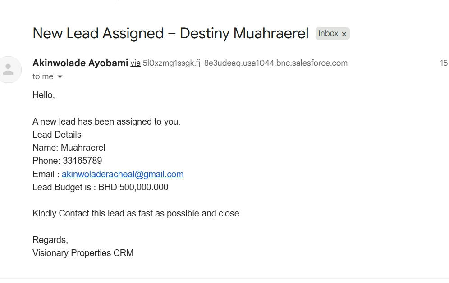
Task: Click the "Regards," closing line
Action: (x=50, y=240)
